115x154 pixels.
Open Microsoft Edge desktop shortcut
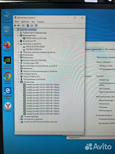(x=8, y=93)
